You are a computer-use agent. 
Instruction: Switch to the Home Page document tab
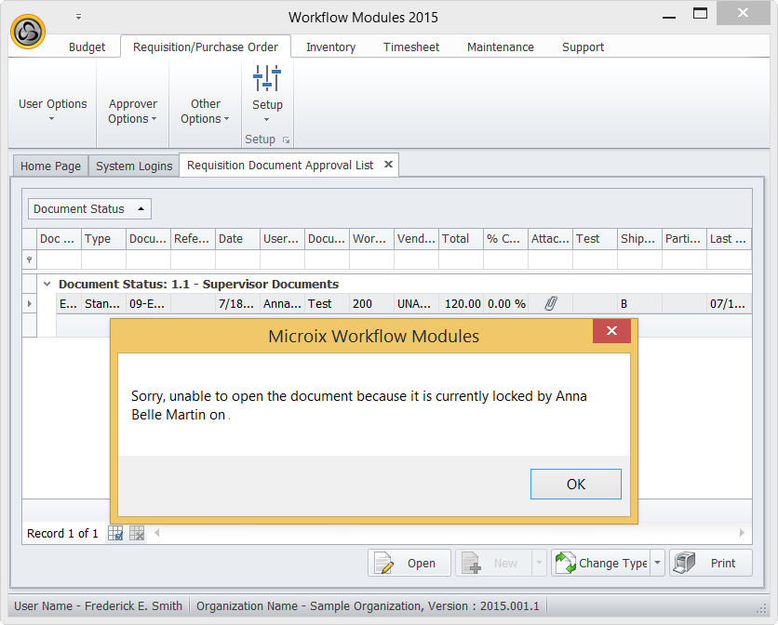pyautogui.click(x=50, y=166)
